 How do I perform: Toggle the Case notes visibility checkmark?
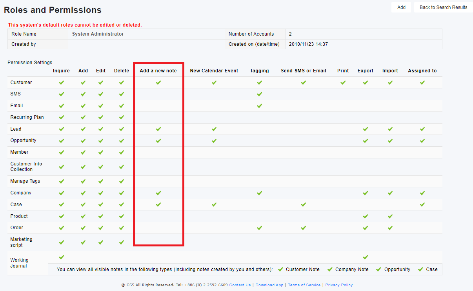coord(420,269)
